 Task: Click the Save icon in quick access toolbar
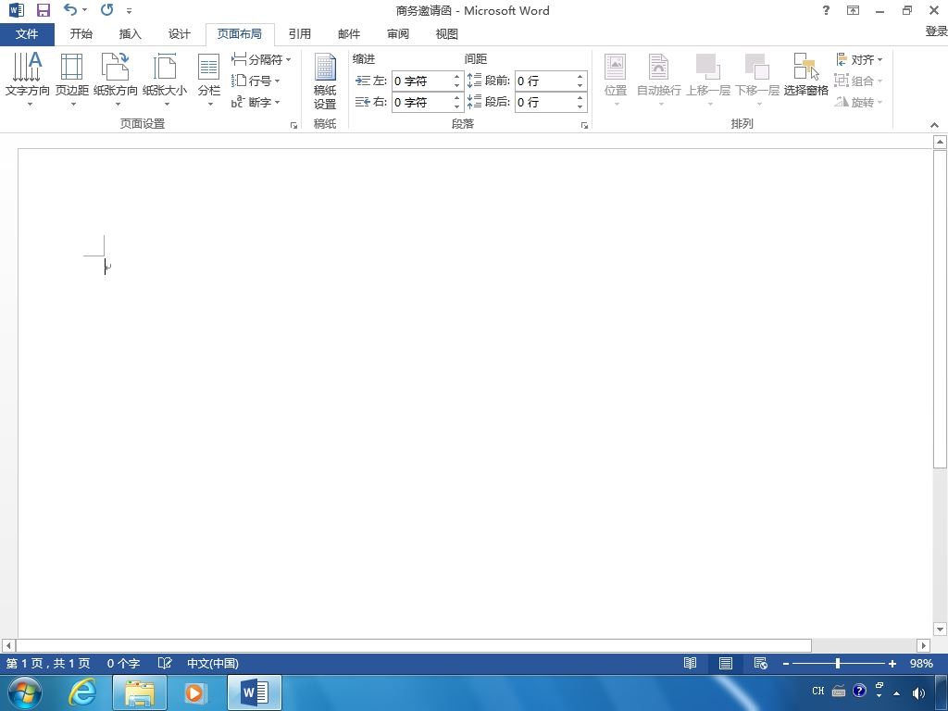point(43,9)
